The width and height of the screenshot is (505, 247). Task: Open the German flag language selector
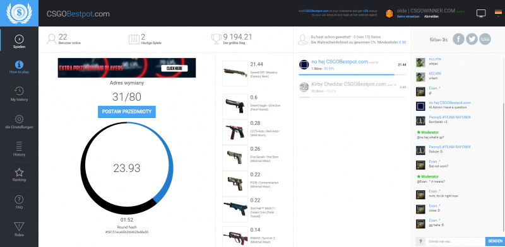pyautogui.click(x=498, y=13)
